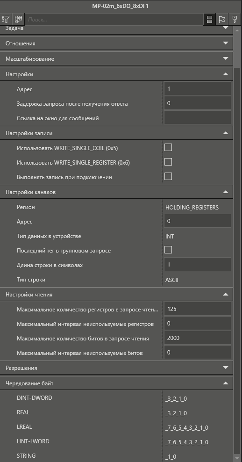Select the DINT-DWORD property label
This screenshot has width=242, height=462.
[35, 398]
